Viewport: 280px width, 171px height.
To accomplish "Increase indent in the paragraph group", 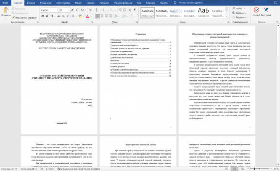I will pyautogui.click(x=124, y=10).
